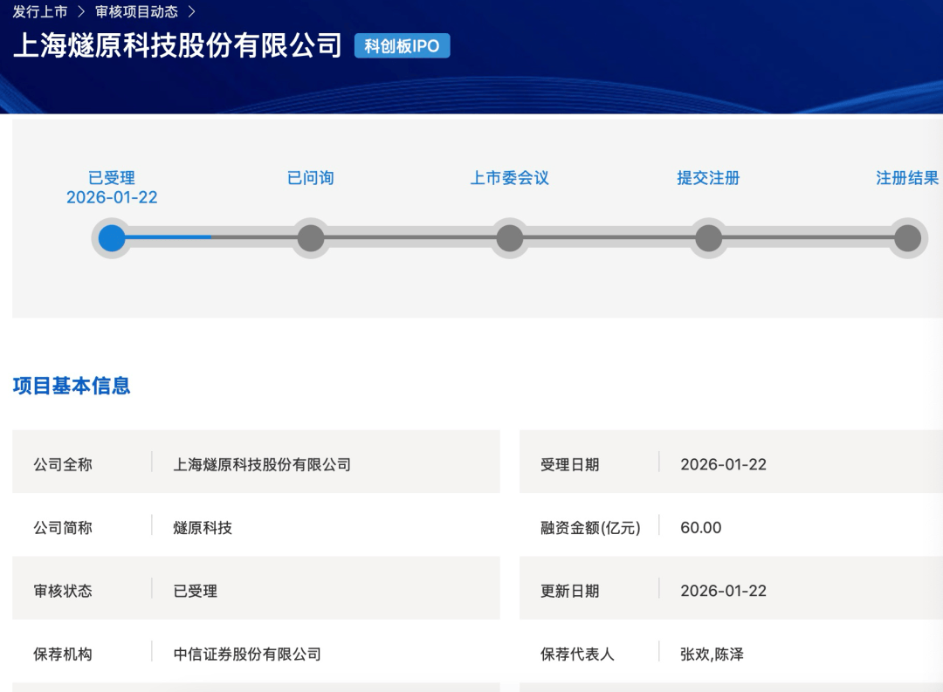
Task: Click the 中信证券股份有限公司 sponsor name
Action: (247, 654)
